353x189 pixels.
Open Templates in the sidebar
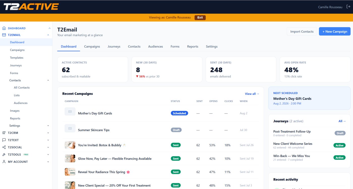click(17, 58)
